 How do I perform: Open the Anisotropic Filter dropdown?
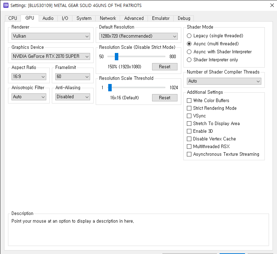pyautogui.click(x=29, y=97)
